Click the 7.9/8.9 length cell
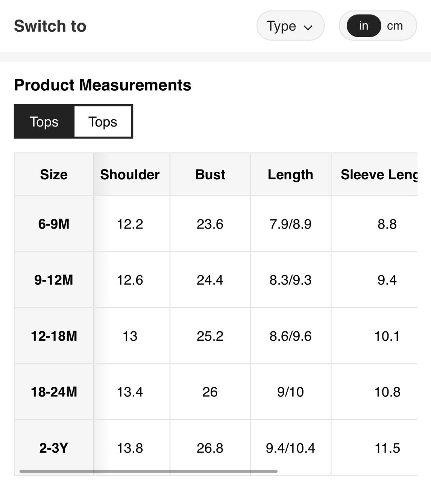The width and height of the screenshot is (431, 482). pyautogui.click(x=290, y=224)
